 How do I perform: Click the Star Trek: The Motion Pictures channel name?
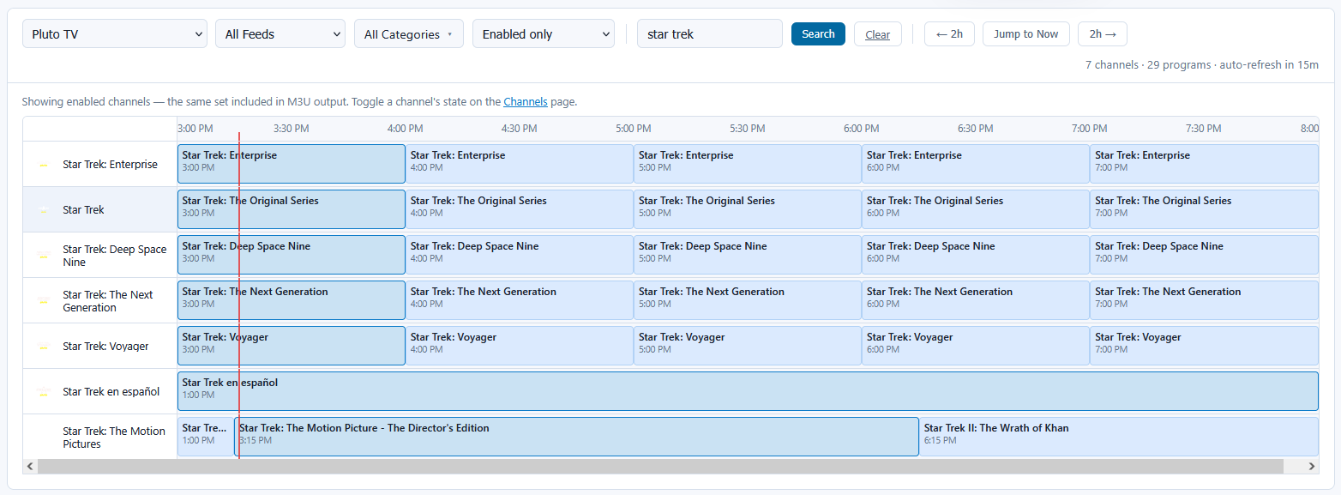pyautogui.click(x=114, y=438)
